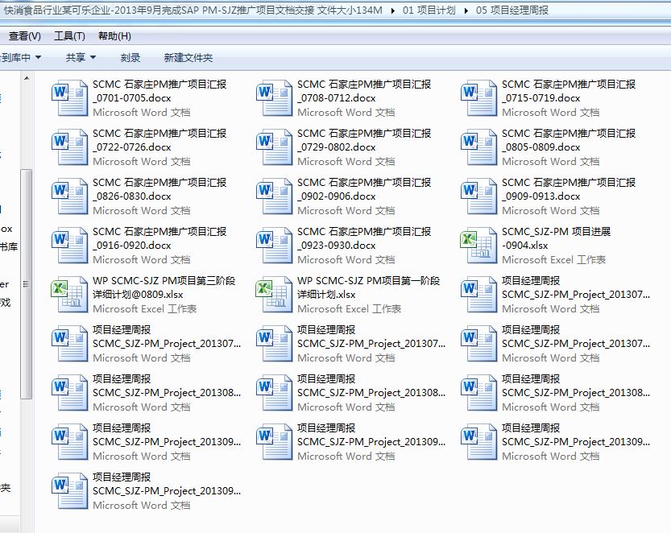Click file name 汇报_0923-0930.docx
This screenshot has width=671, height=533.
(364, 238)
